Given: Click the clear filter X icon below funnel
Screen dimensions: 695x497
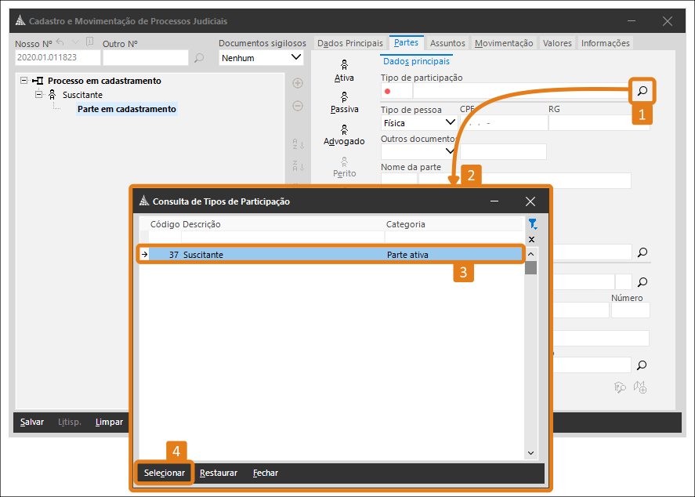Looking at the screenshot, I should tap(531, 239).
